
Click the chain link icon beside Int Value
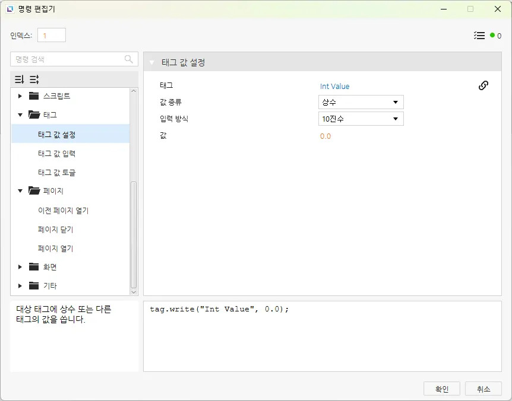(483, 85)
